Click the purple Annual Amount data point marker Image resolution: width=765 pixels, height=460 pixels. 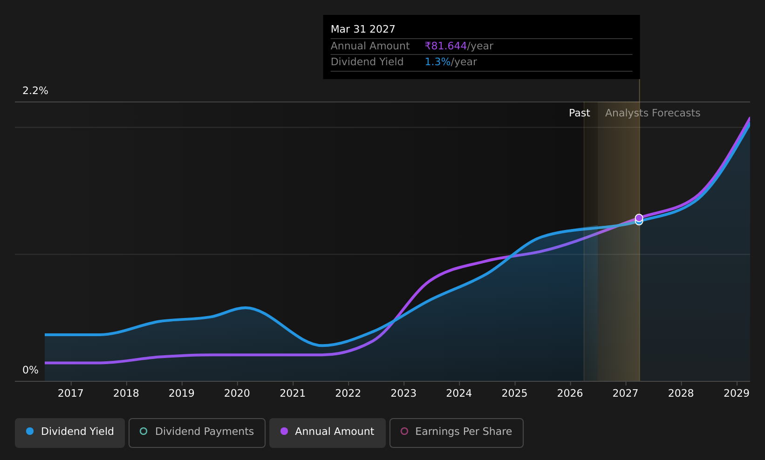[639, 218]
